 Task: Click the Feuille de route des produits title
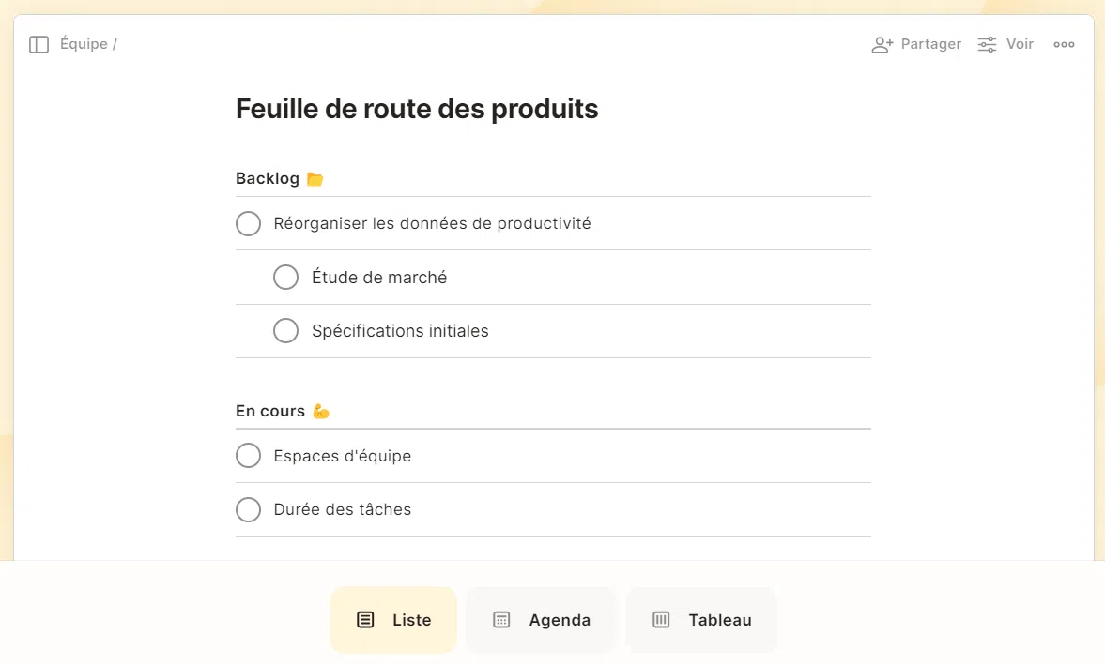[417, 109]
